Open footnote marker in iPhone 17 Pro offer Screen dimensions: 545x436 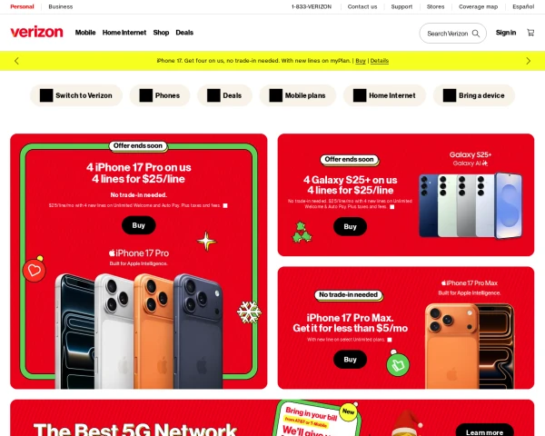225,205
